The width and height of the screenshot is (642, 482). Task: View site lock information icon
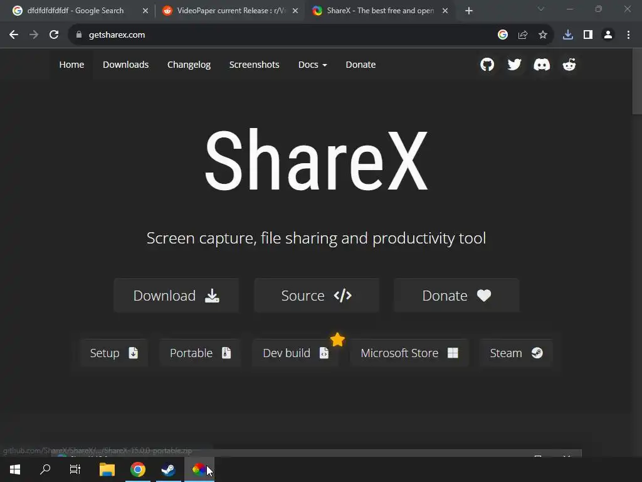pos(79,35)
